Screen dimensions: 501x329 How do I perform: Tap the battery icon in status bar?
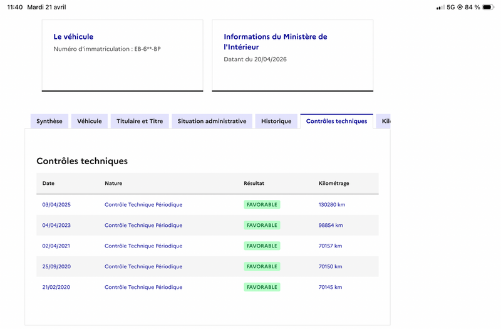488,7
